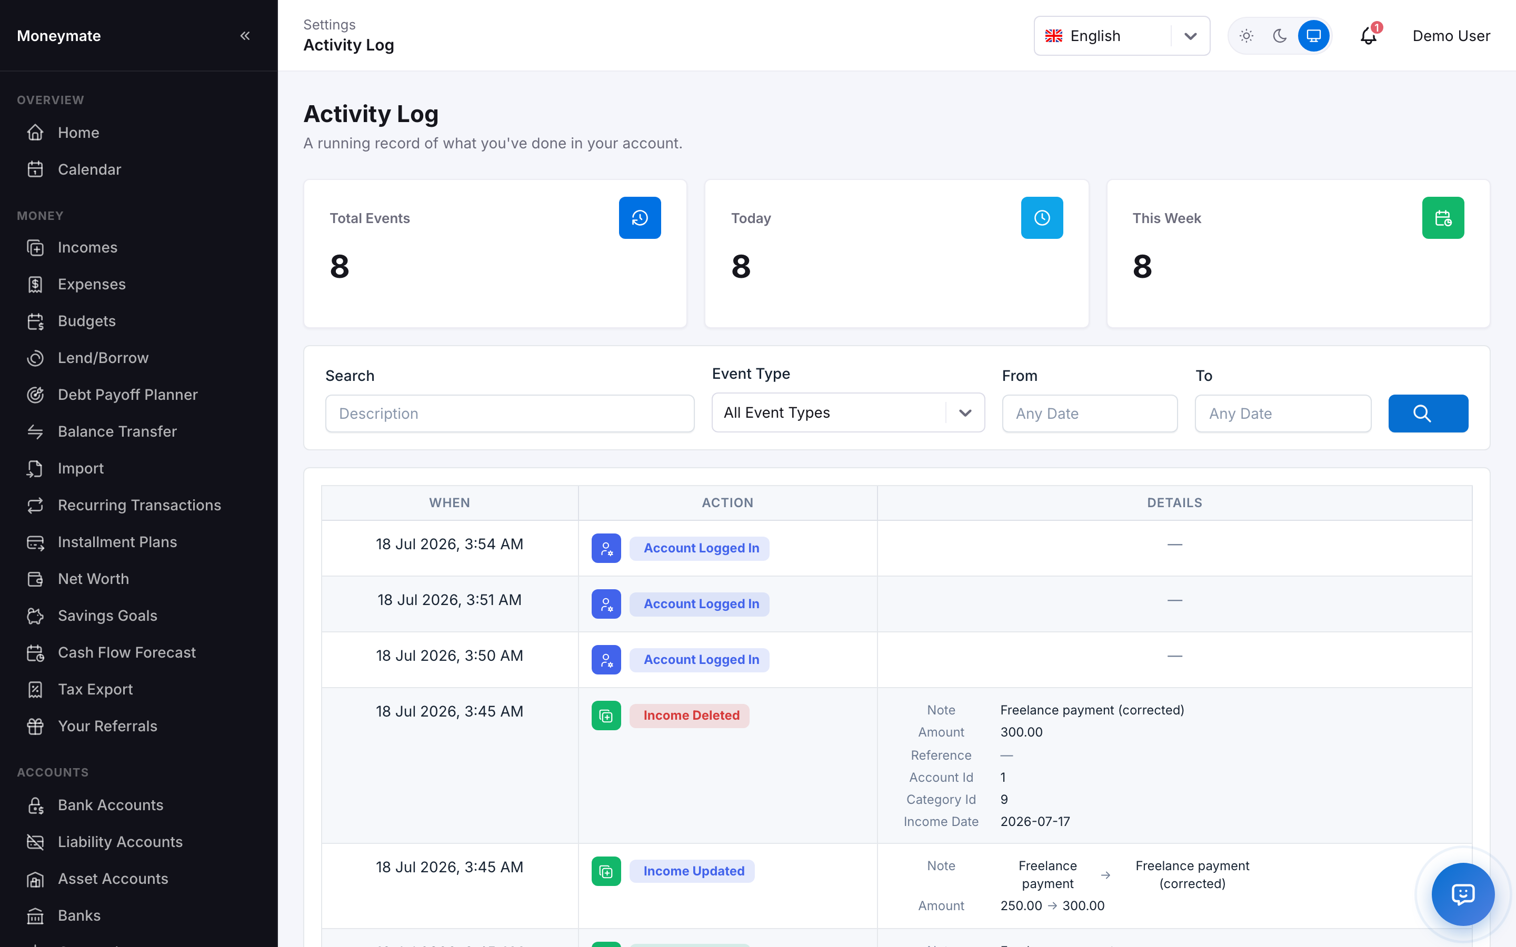
Task: Switch to light theme sun icon
Action: click(x=1246, y=36)
